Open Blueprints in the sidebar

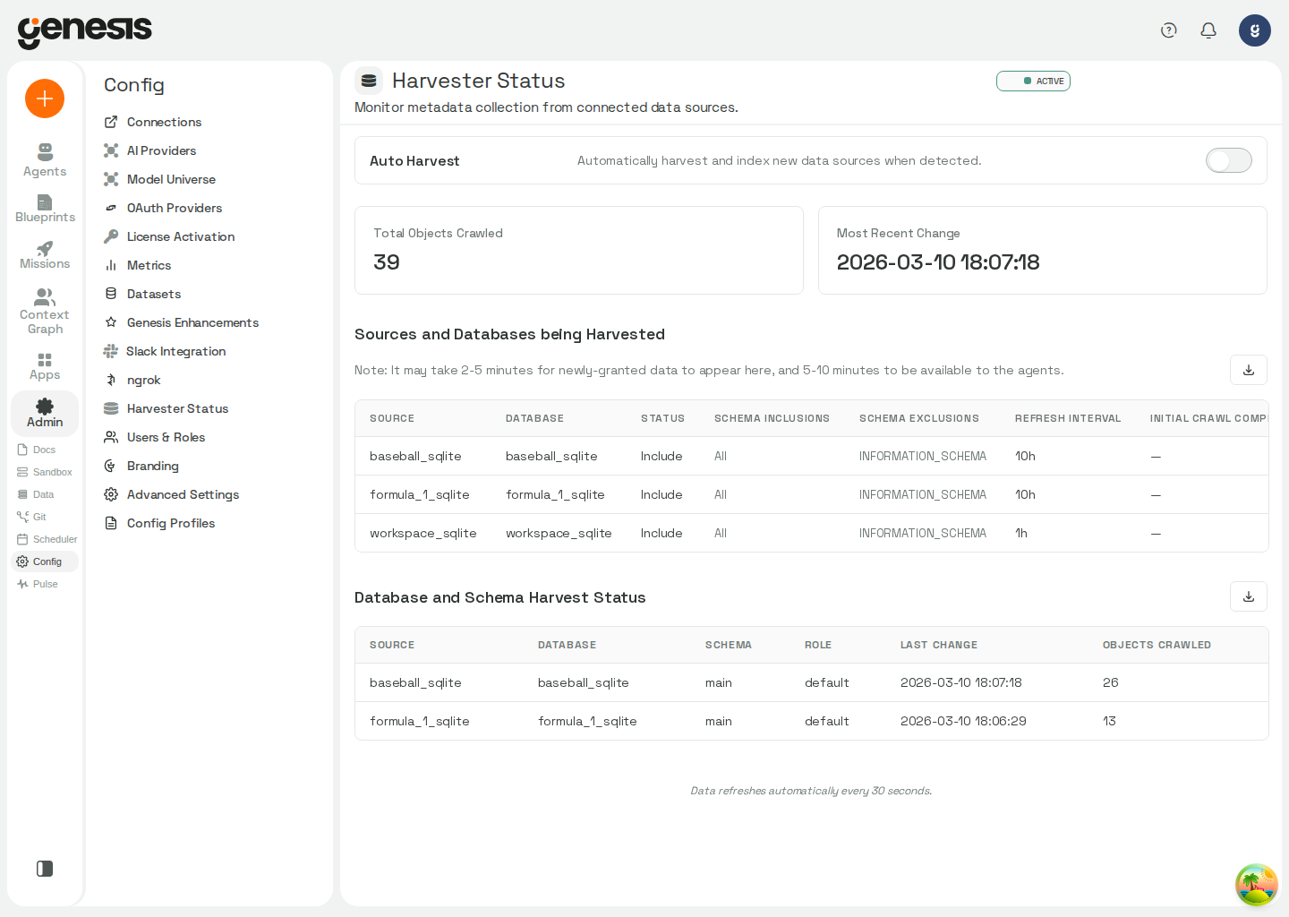coord(45,209)
